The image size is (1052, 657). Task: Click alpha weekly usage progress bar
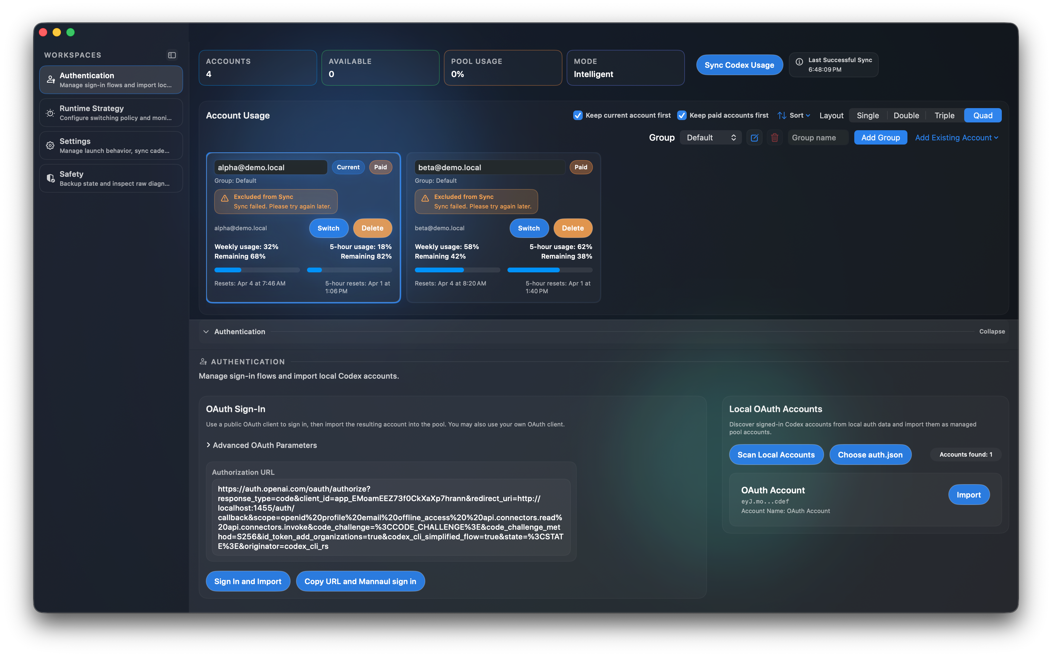pos(257,270)
